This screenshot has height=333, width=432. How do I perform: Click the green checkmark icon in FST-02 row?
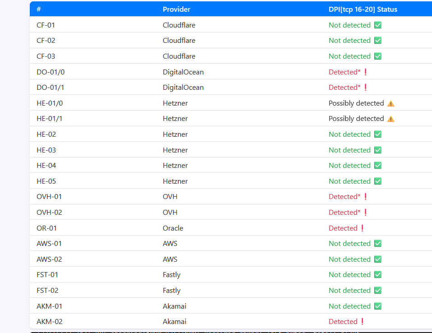click(x=378, y=290)
